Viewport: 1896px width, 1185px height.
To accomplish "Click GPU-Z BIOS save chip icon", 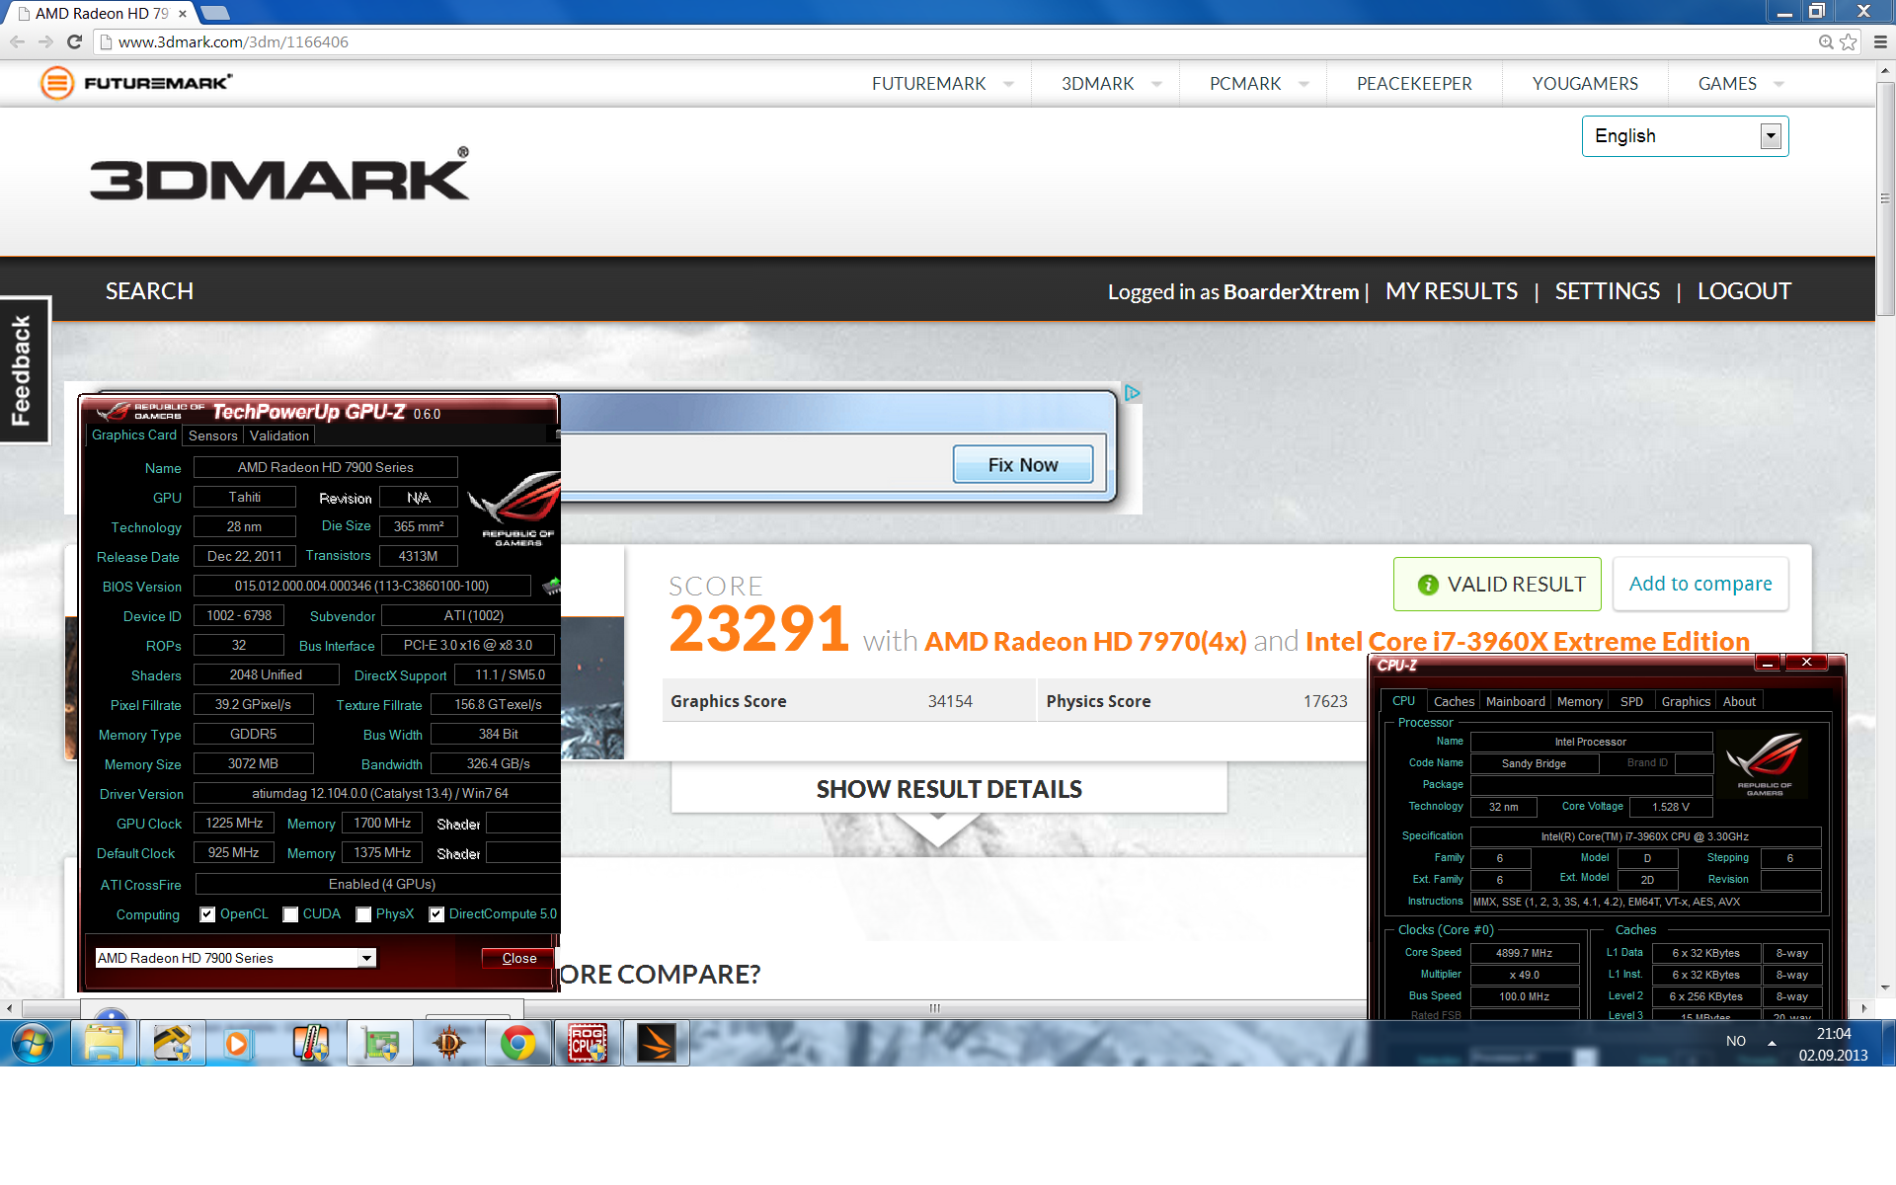I will [551, 586].
